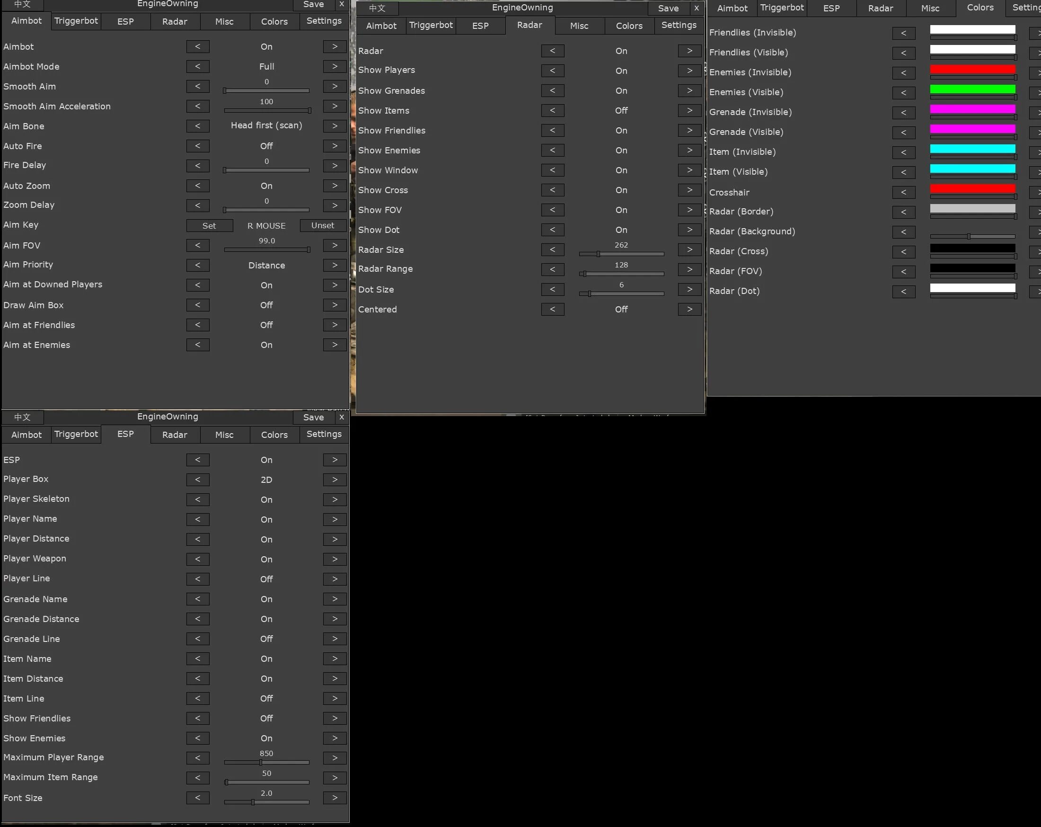Image resolution: width=1041 pixels, height=827 pixels.
Task: Click left arrow for Aim Bone
Action: (x=198, y=126)
